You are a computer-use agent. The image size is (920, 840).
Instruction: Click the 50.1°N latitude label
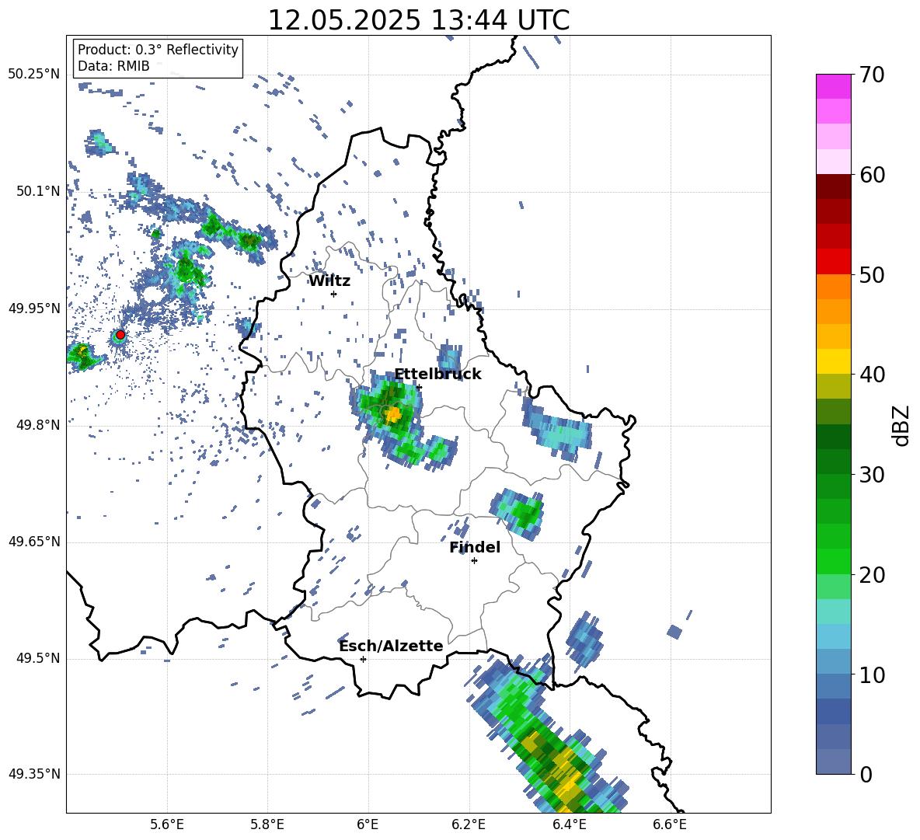(x=38, y=191)
